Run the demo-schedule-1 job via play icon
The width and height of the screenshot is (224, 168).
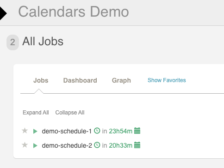(35, 132)
